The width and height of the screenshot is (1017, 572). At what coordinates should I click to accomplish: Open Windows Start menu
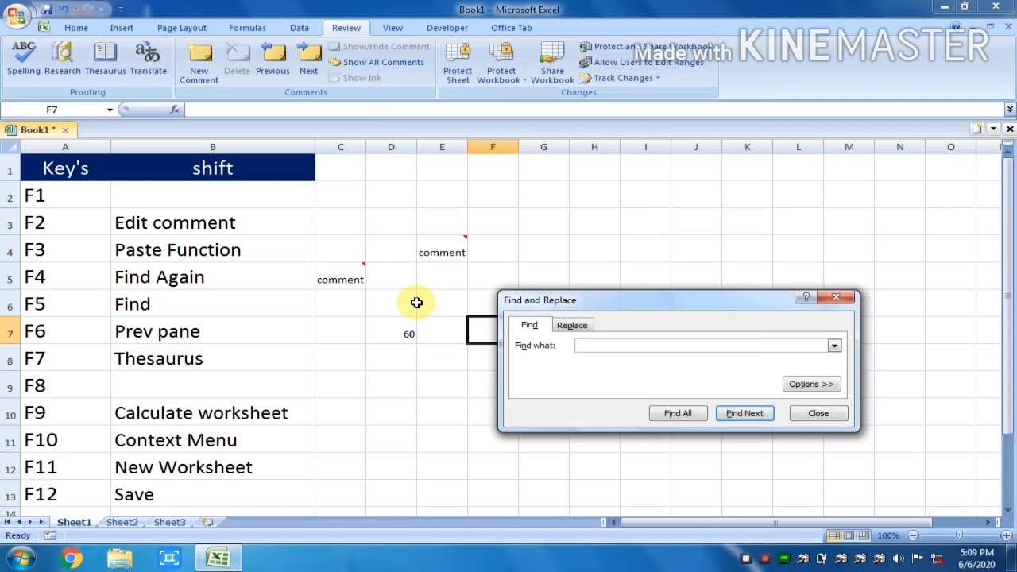[x=21, y=558]
